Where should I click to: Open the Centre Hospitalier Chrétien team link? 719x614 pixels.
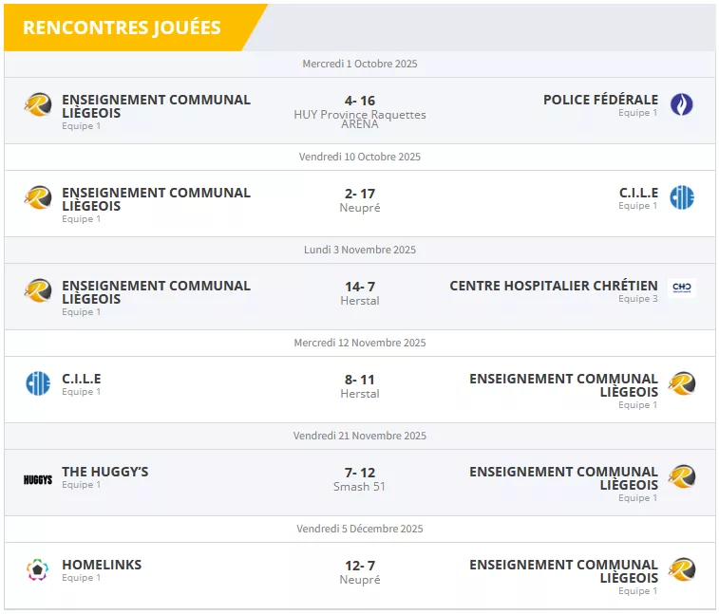pyautogui.click(x=553, y=286)
